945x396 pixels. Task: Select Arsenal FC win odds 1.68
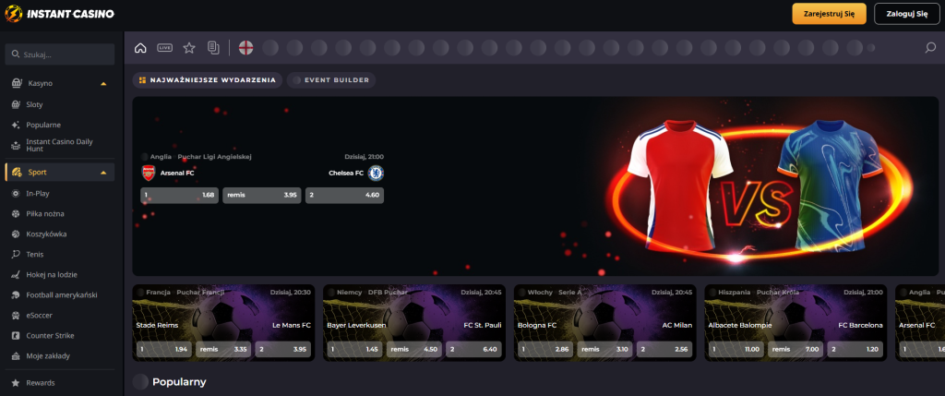(x=179, y=196)
